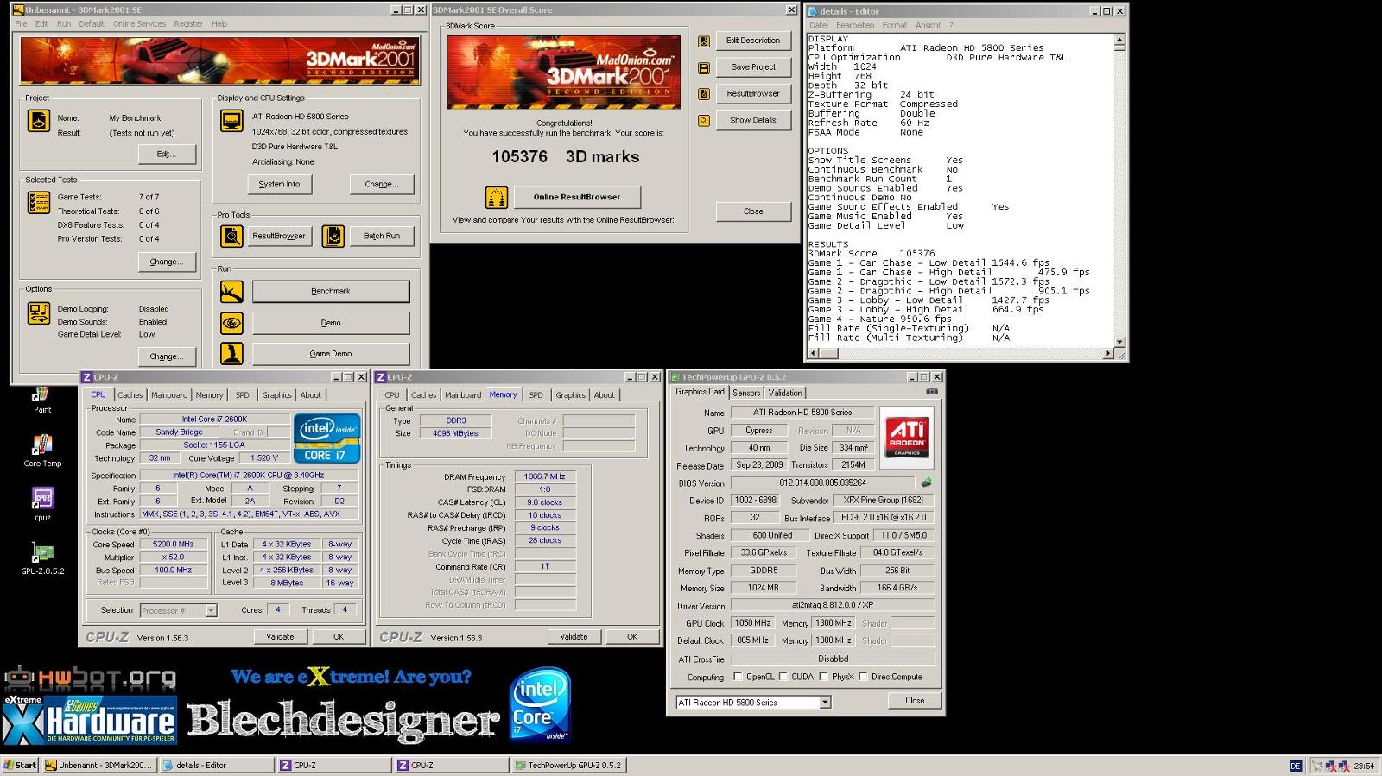
Task: Click the icon next to Edit Description
Action: pyautogui.click(x=704, y=41)
